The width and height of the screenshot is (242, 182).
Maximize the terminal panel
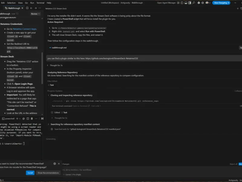click(42, 119)
